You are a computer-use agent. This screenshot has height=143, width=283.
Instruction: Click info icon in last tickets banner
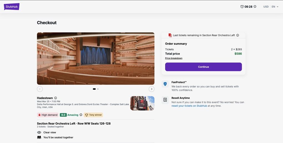coord(237,35)
